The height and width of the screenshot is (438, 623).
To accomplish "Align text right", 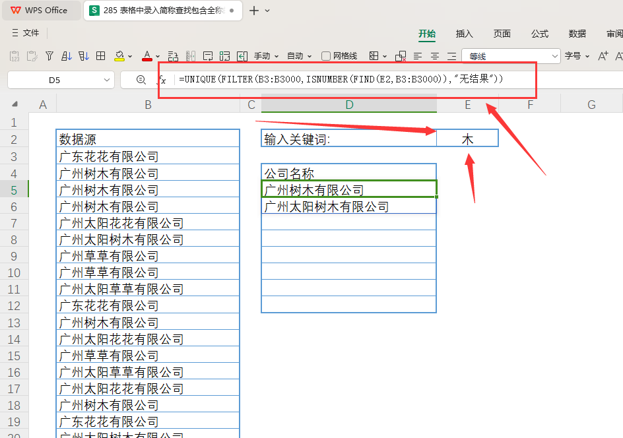I will [x=452, y=56].
